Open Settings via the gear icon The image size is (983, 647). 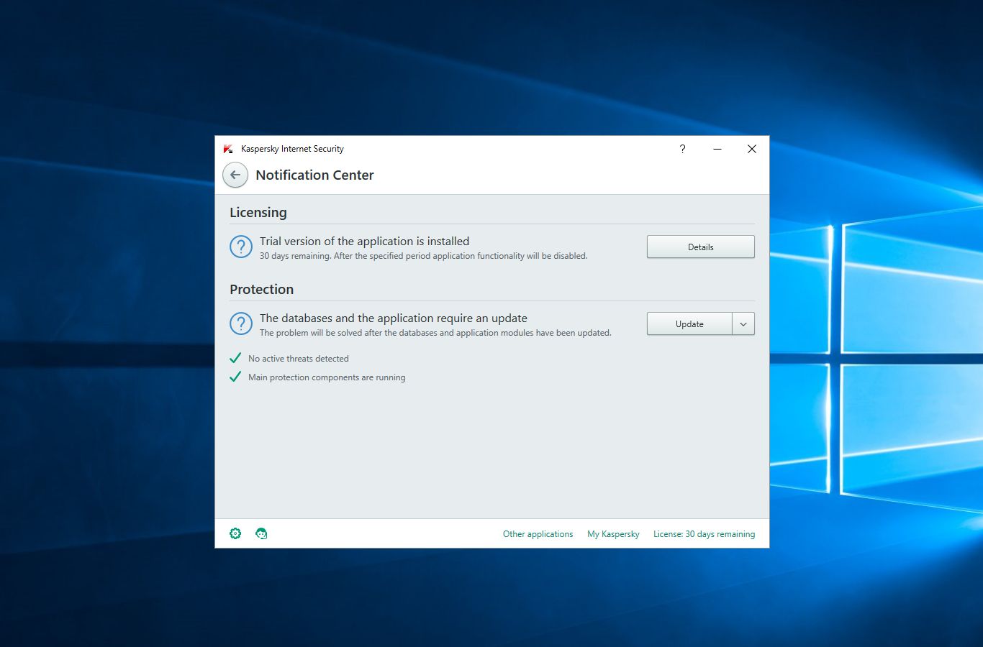[235, 533]
